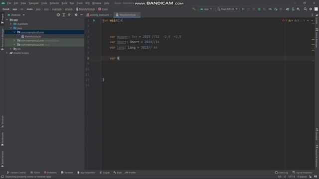Expand the res folder
Screen dimensions: 319x179
[11, 49]
